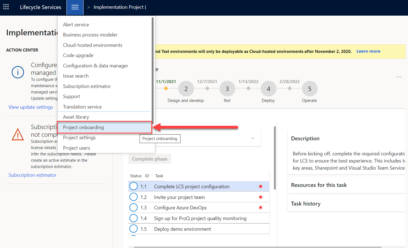The image size is (408, 248).
Task: Click the 2/28/2022 milestone diamond
Action: 290,88
